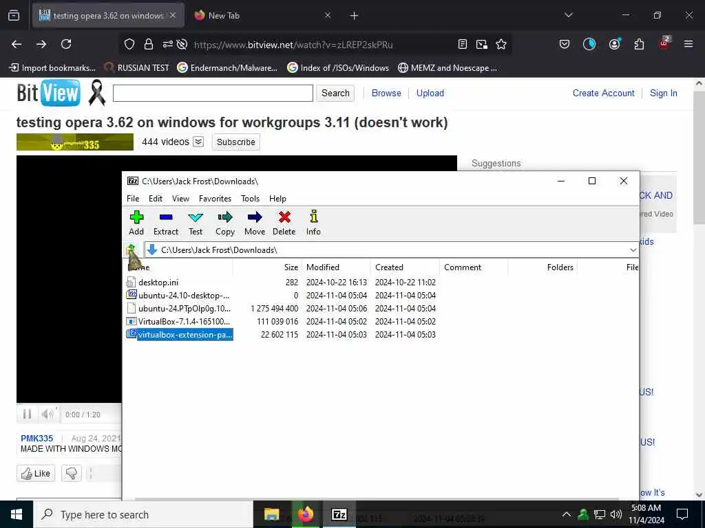705x528 pixels.
Task: Reload the BitView page
Action: click(x=66, y=44)
